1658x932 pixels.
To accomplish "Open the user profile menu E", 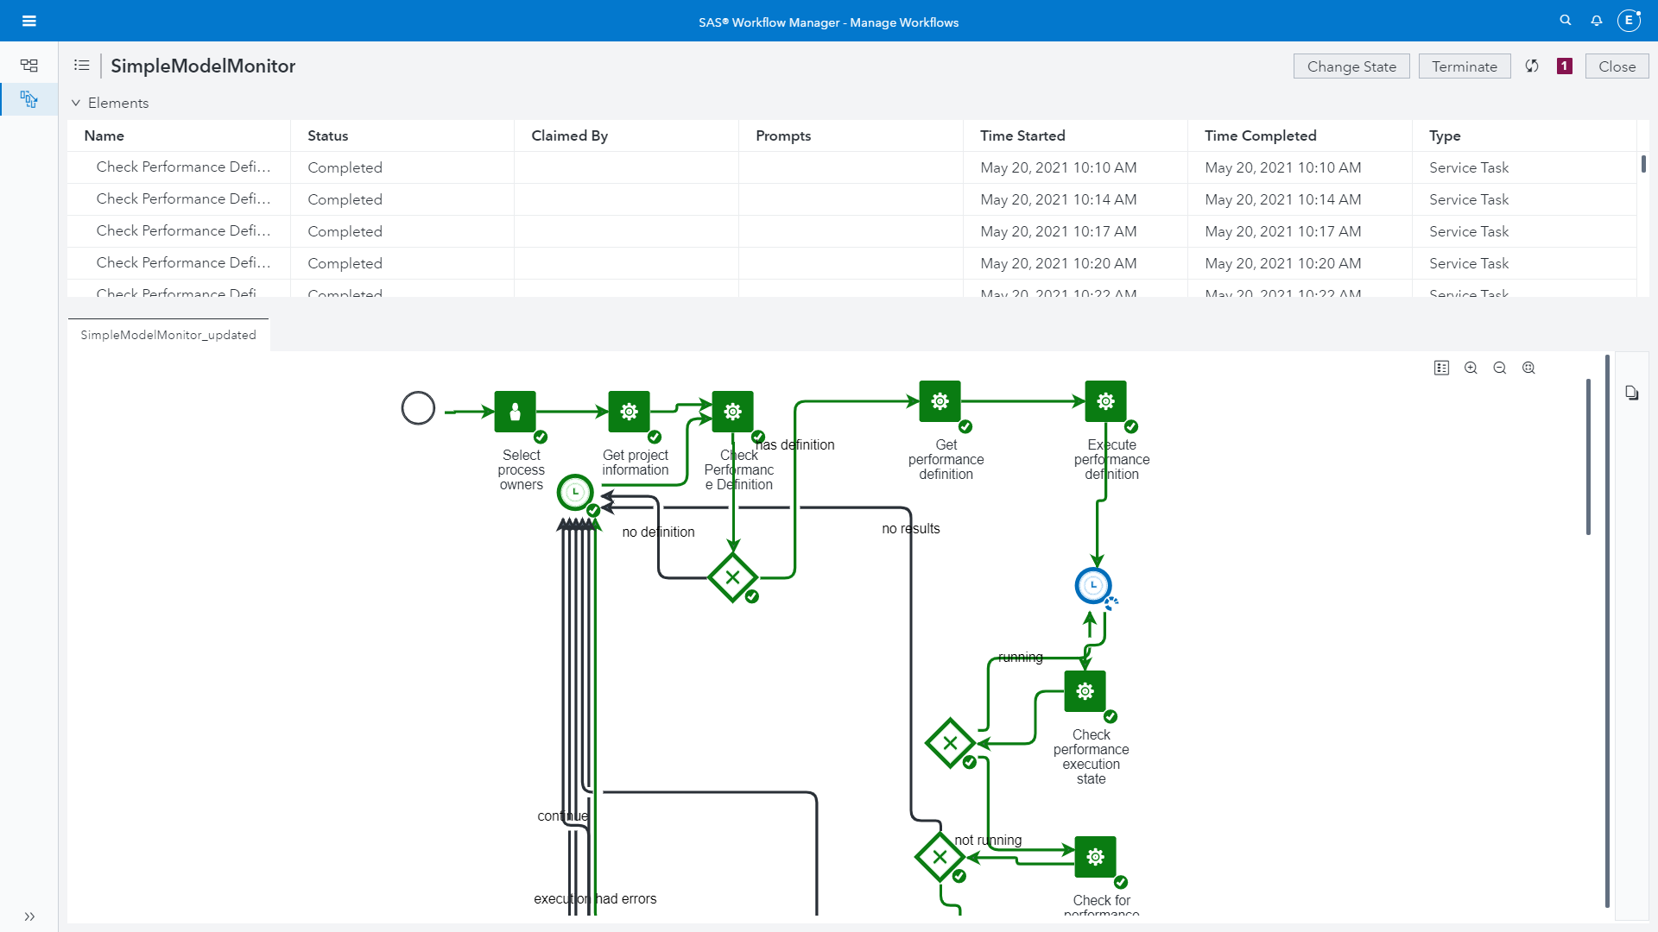I will point(1629,20).
